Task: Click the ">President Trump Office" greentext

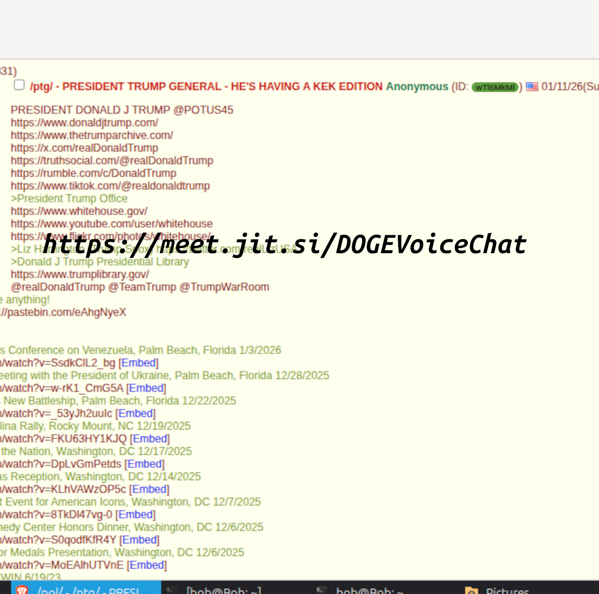Action: point(69,198)
